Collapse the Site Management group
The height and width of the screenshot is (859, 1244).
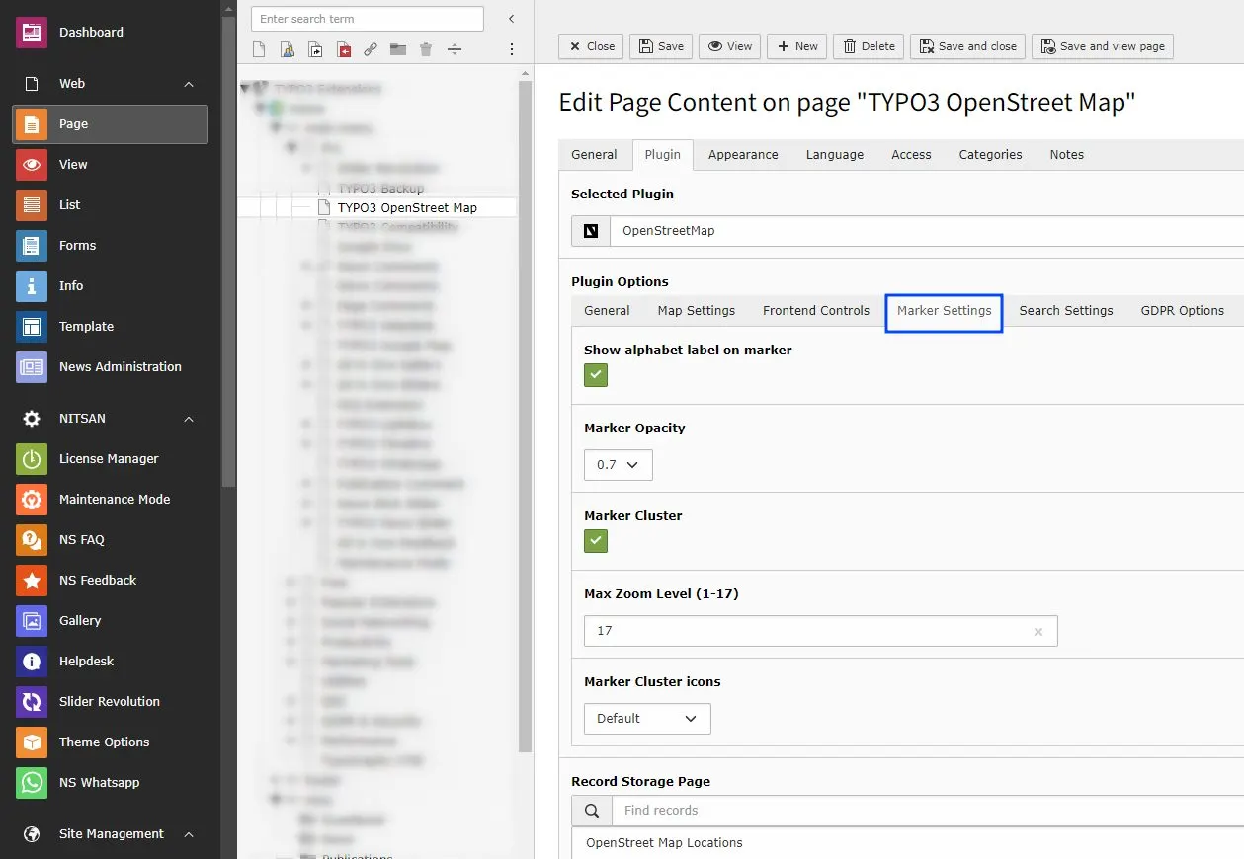[x=189, y=834]
